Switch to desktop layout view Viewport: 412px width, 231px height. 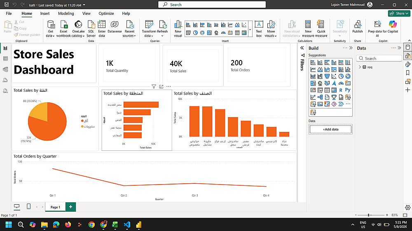coord(16,207)
